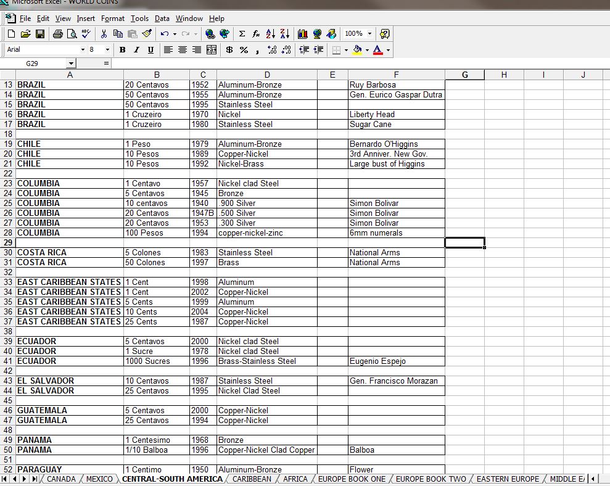Expand the Arial font name dropdown

[x=83, y=50]
